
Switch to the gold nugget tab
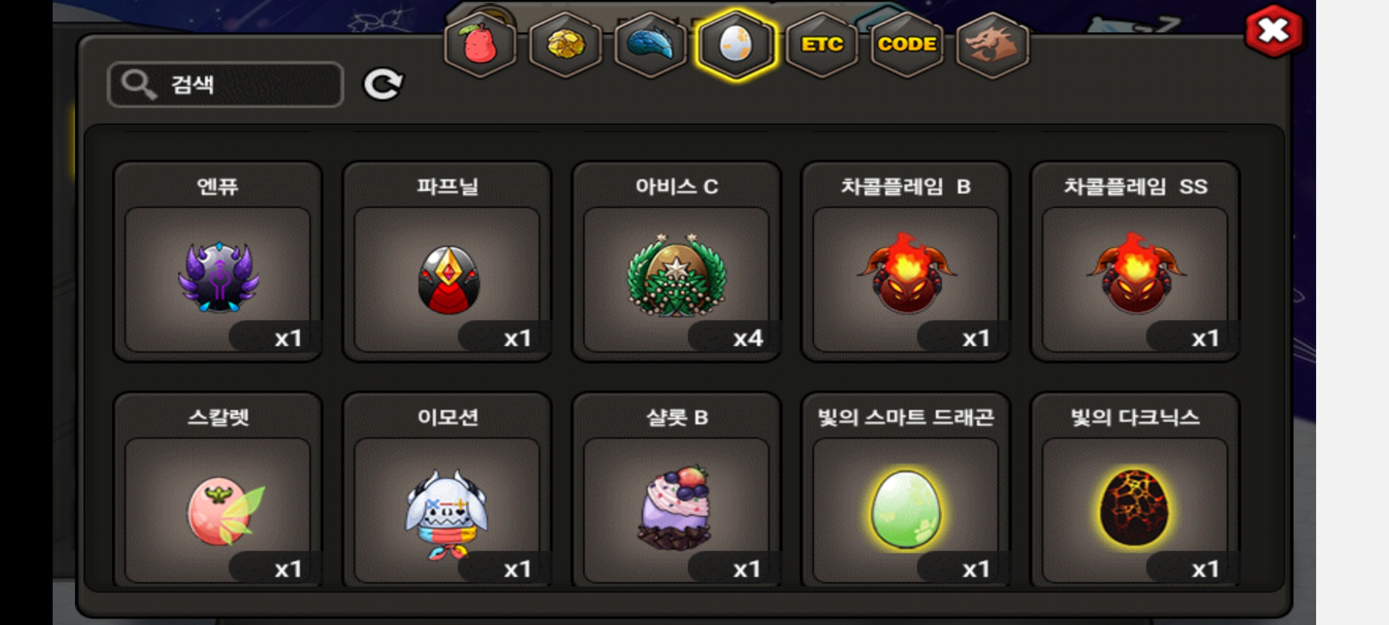click(x=565, y=45)
